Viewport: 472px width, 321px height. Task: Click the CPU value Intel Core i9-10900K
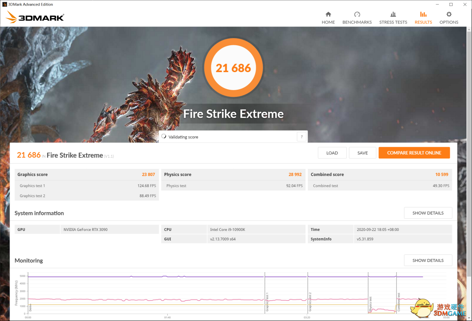(x=228, y=229)
